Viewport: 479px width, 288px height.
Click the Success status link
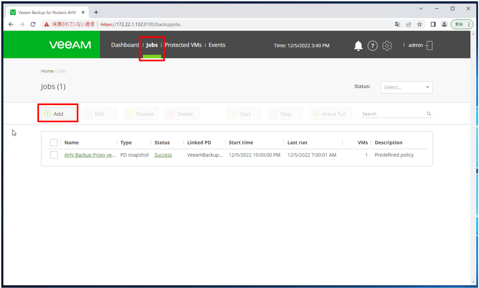pos(163,155)
